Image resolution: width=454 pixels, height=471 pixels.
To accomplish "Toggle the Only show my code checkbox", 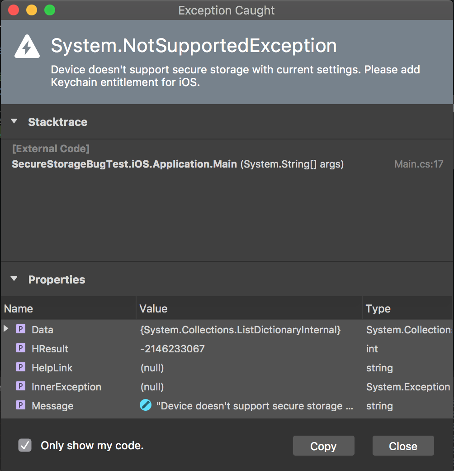I will (x=25, y=445).
